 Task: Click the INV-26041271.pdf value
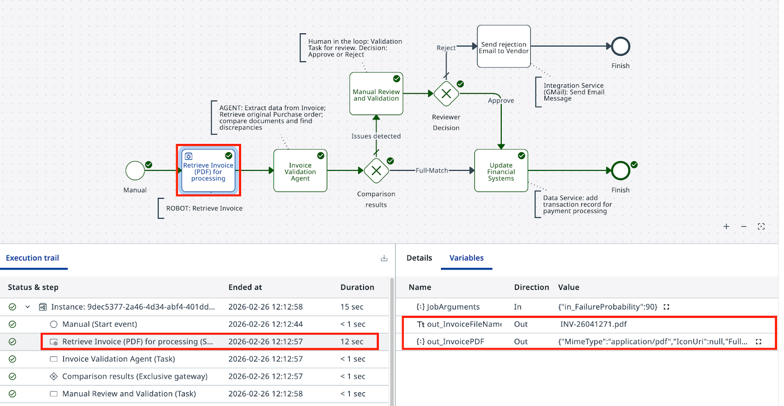593,324
